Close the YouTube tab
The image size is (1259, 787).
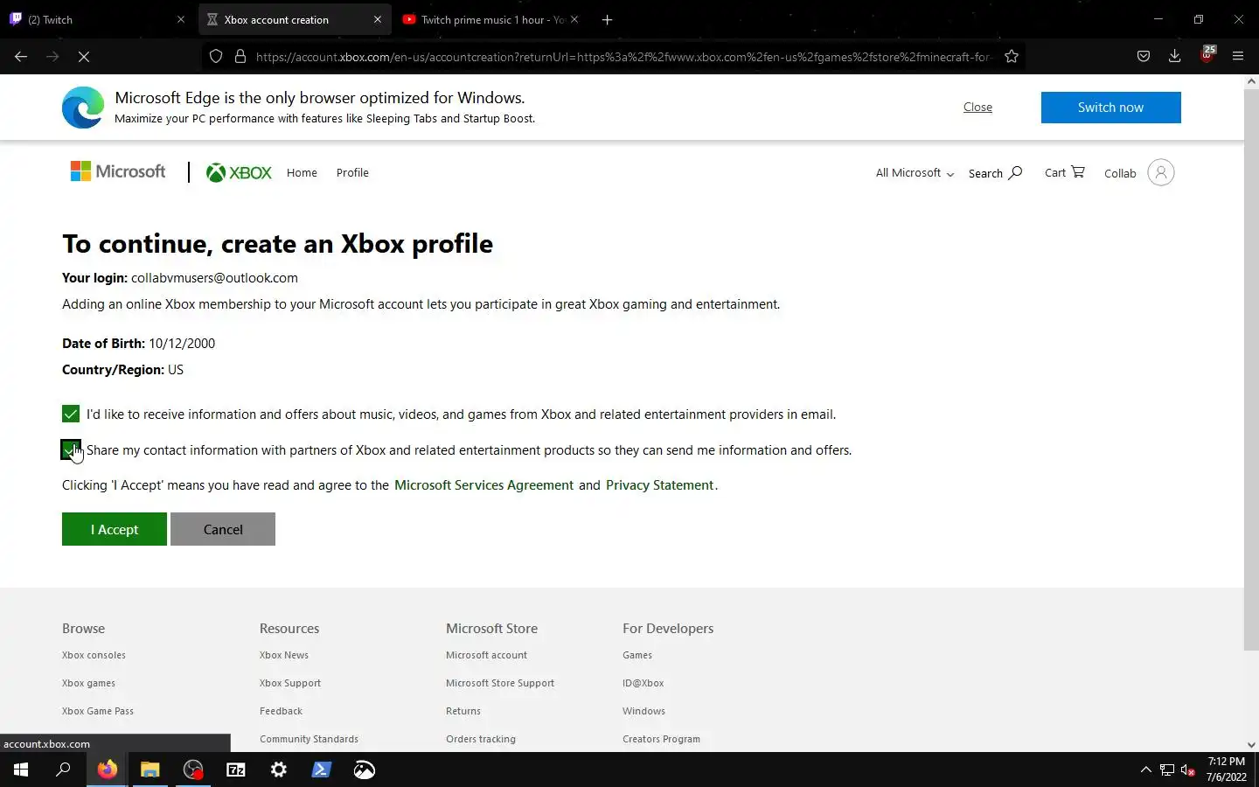574,19
